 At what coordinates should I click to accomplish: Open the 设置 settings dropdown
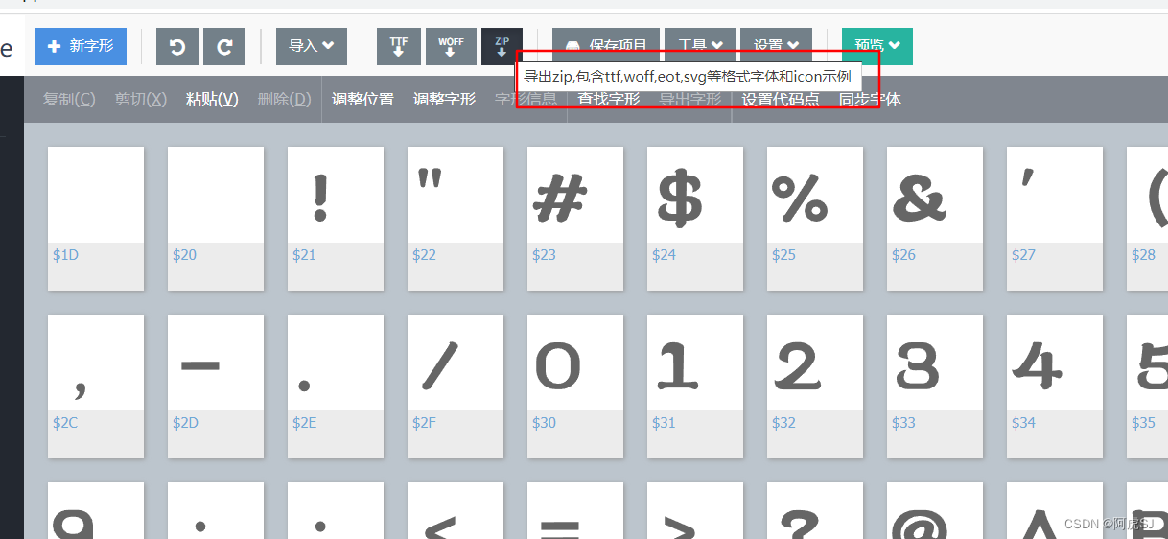[x=776, y=46]
